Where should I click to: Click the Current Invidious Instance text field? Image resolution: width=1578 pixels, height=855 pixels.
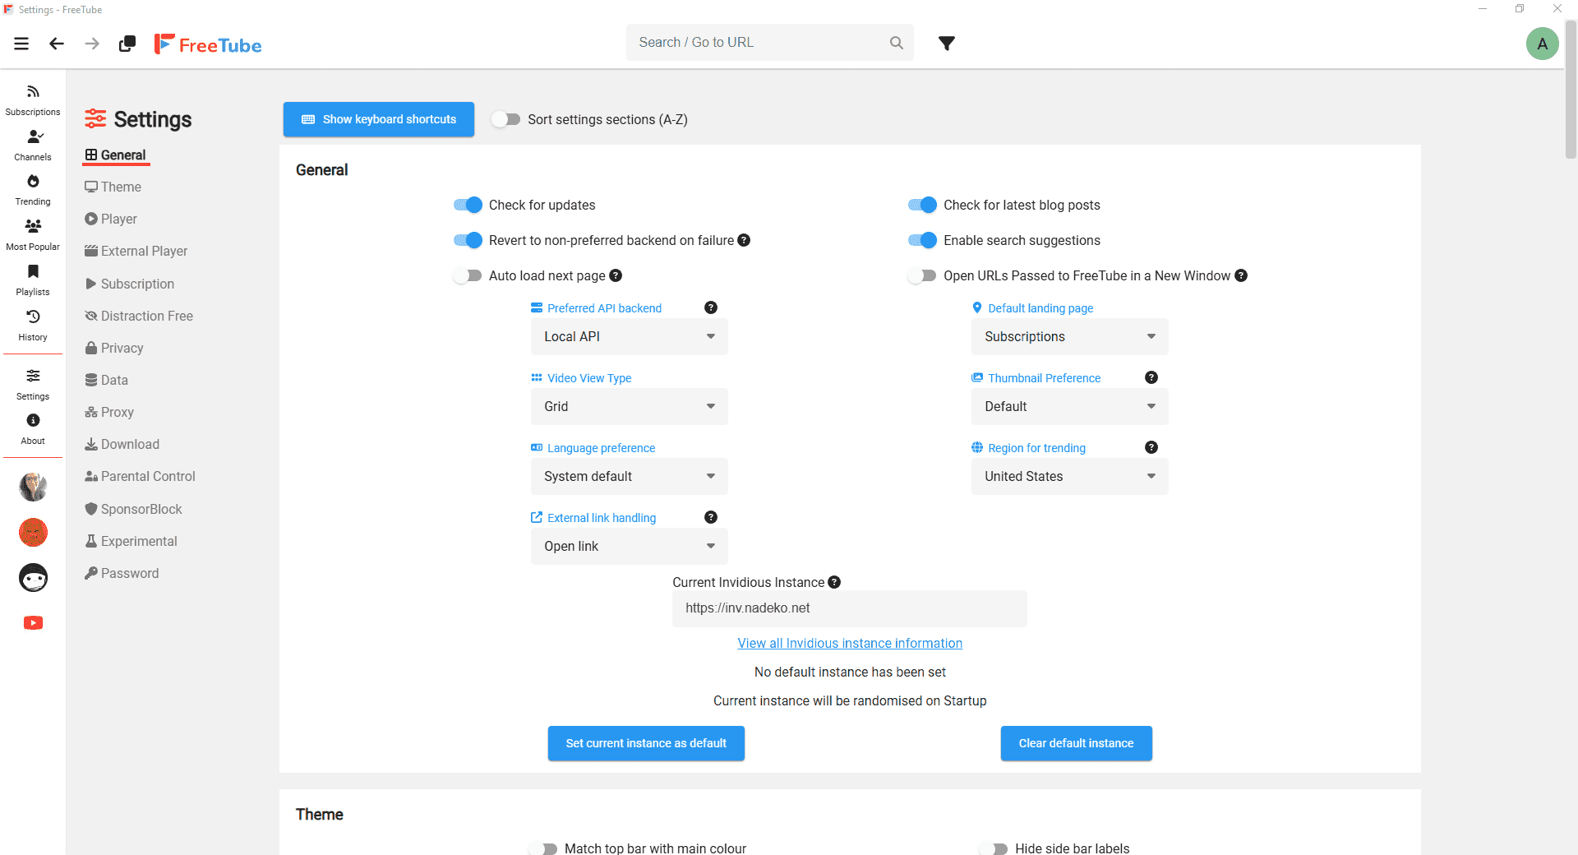849,608
